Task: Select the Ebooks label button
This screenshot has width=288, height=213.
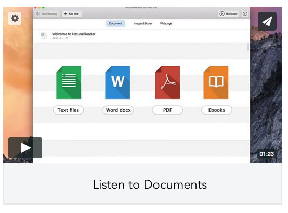Action: point(217,110)
